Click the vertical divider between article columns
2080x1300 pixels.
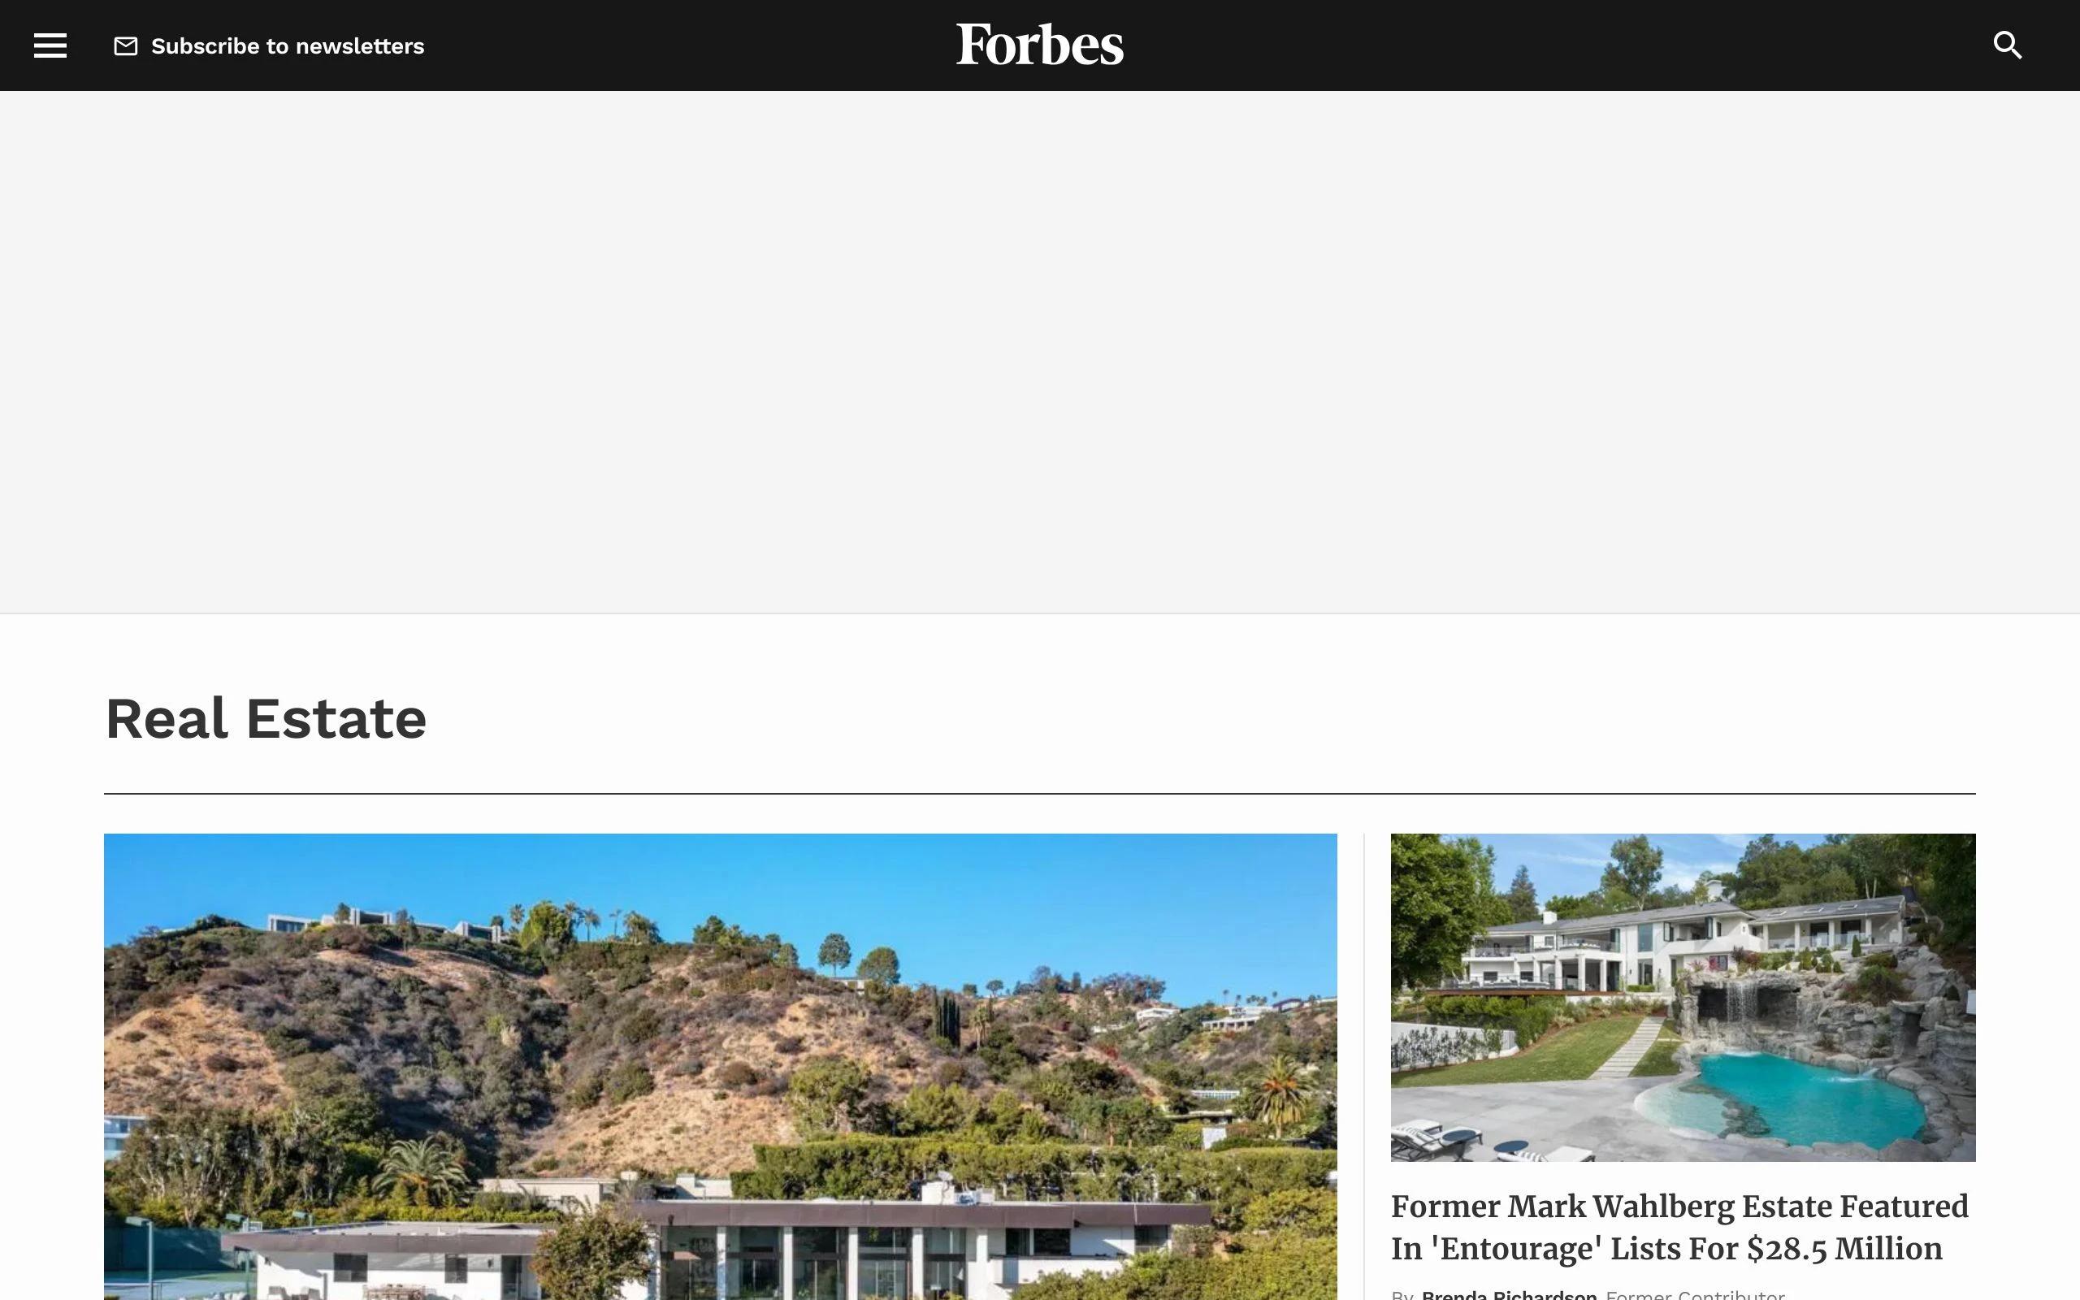click(1364, 1066)
